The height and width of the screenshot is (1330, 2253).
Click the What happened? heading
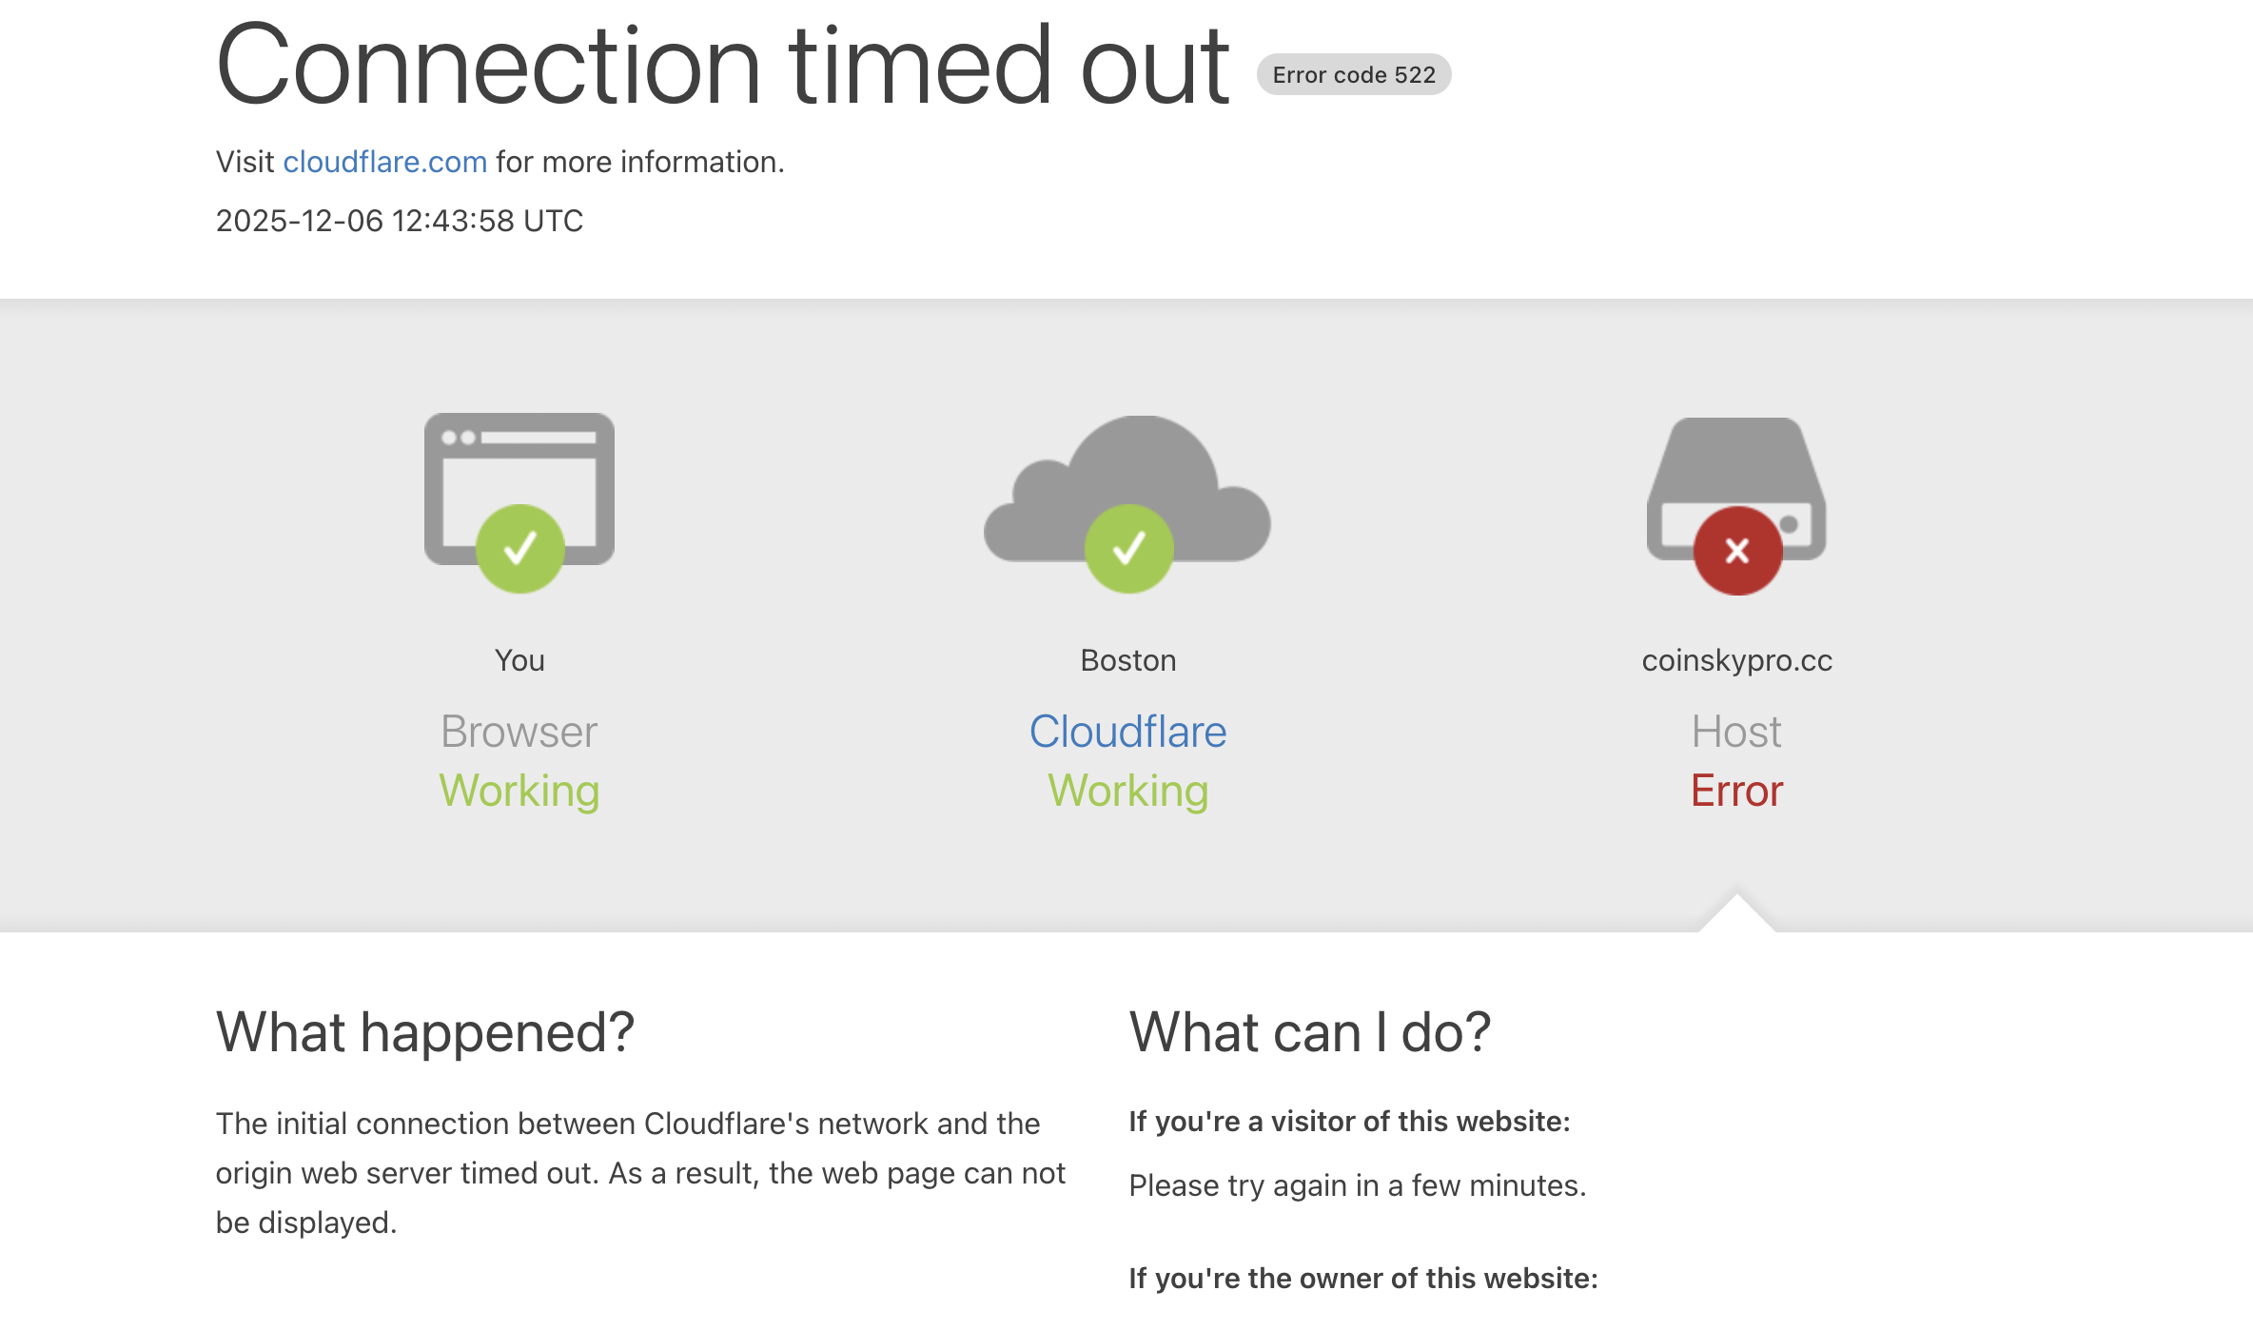coord(425,1032)
